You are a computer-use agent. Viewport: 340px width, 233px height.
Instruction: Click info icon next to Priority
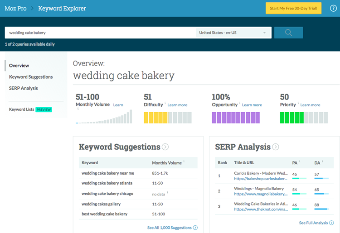click(298, 103)
